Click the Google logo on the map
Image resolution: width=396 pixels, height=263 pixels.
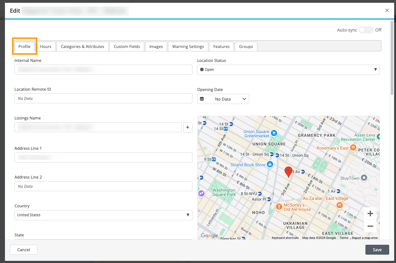point(209,235)
